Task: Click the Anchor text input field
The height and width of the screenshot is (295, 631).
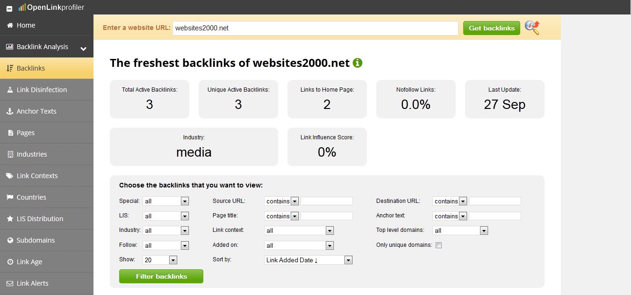Action: [495, 216]
